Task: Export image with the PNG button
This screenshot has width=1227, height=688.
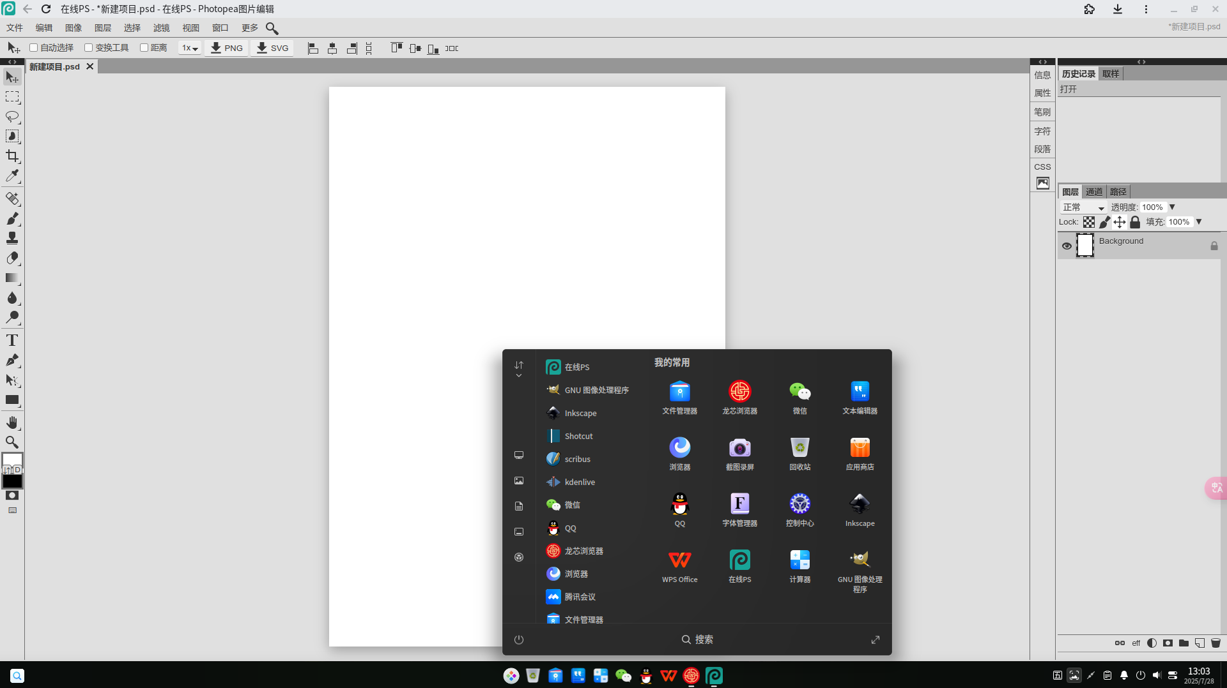Action: (x=227, y=48)
